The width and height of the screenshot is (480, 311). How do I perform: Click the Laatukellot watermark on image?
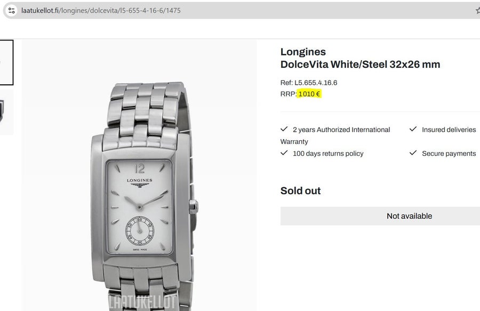point(142,302)
